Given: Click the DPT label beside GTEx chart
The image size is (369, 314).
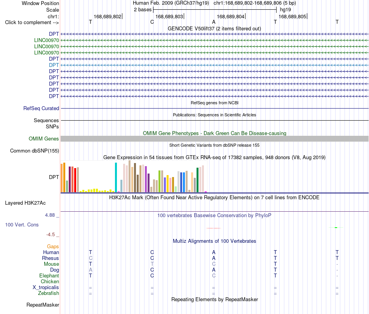Looking at the screenshot, I should (x=54, y=177).
